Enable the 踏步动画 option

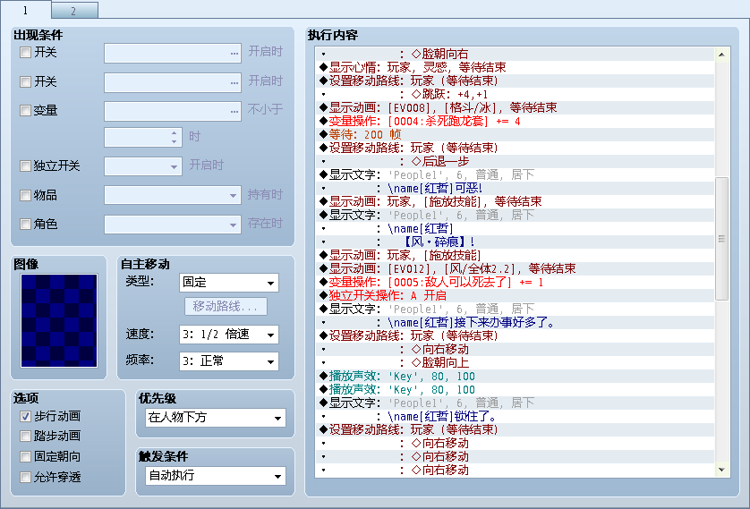pyautogui.click(x=25, y=436)
